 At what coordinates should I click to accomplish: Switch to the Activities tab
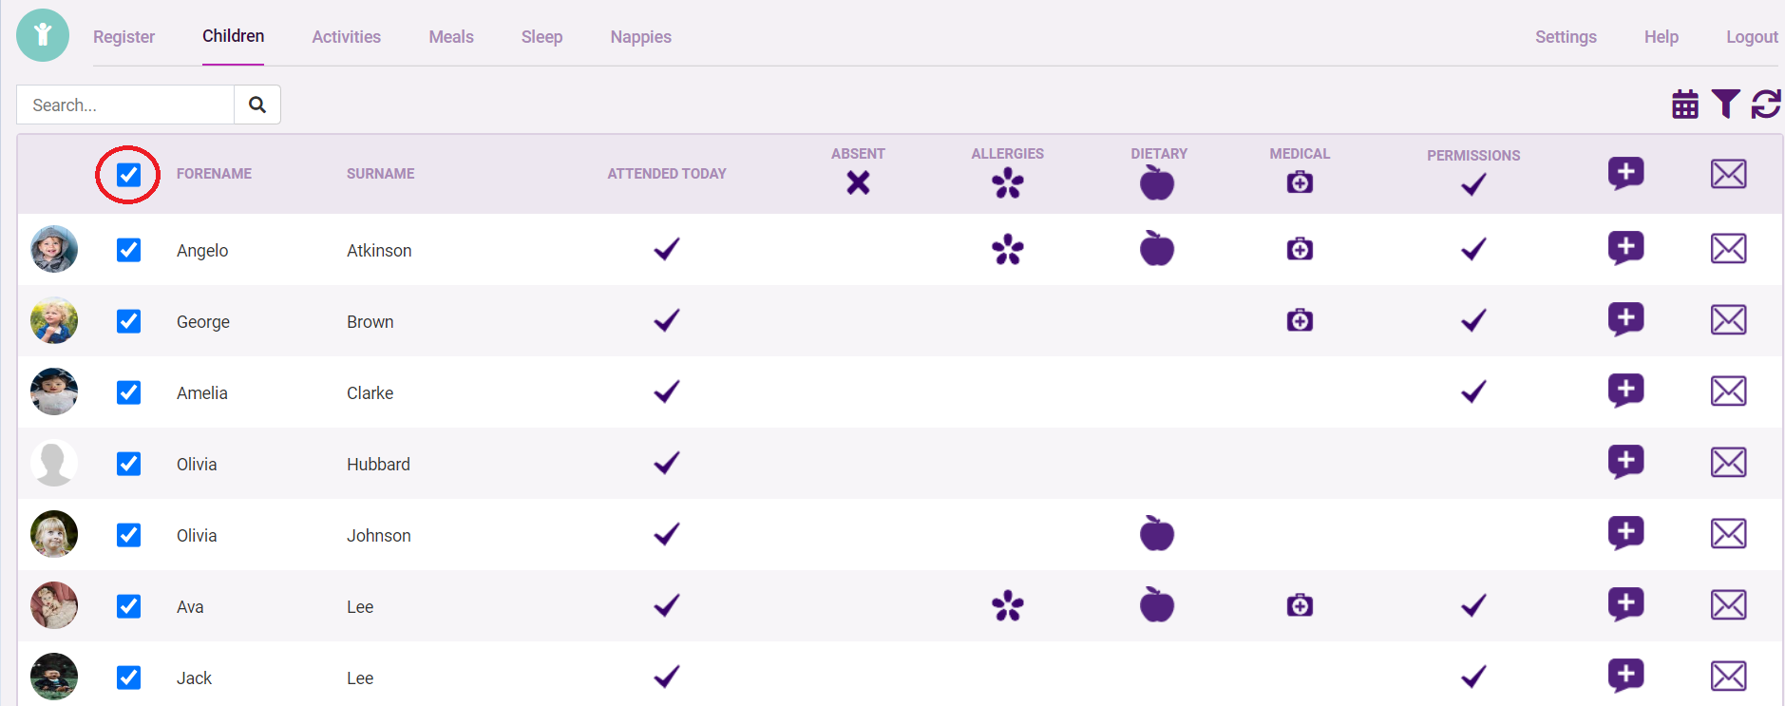coord(346,37)
